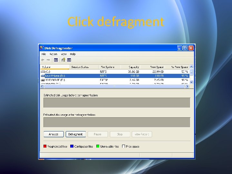Screen dimensions: 232x174
Task: Click the white Free space swatch
Action: click(123, 146)
